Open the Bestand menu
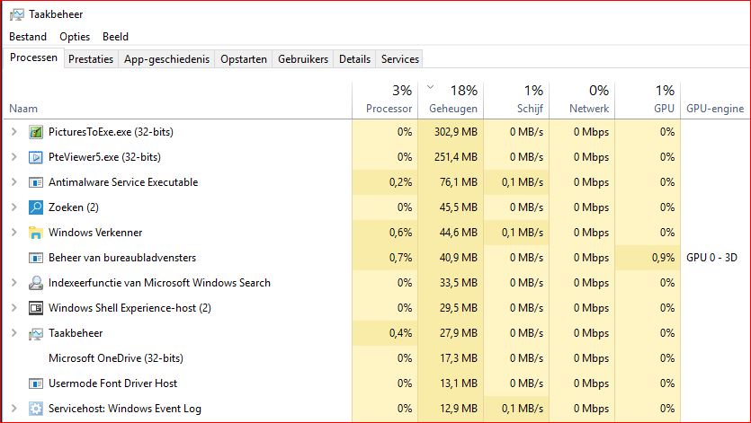This screenshot has width=751, height=423. (x=28, y=37)
